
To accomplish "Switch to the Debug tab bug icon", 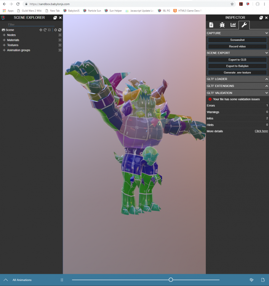I will click(222, 25).
